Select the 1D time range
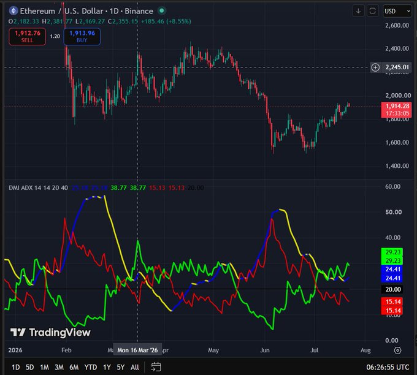The width and height of the screenshot is (417, 375). tap(16, 367)
